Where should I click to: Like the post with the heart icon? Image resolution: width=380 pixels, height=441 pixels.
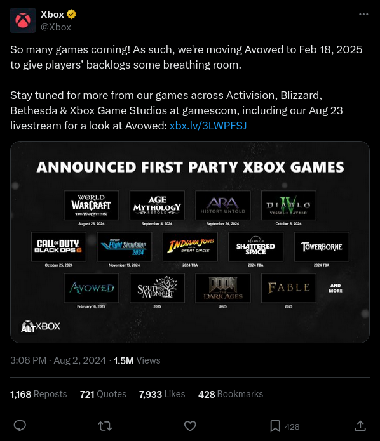pos(190,426)
